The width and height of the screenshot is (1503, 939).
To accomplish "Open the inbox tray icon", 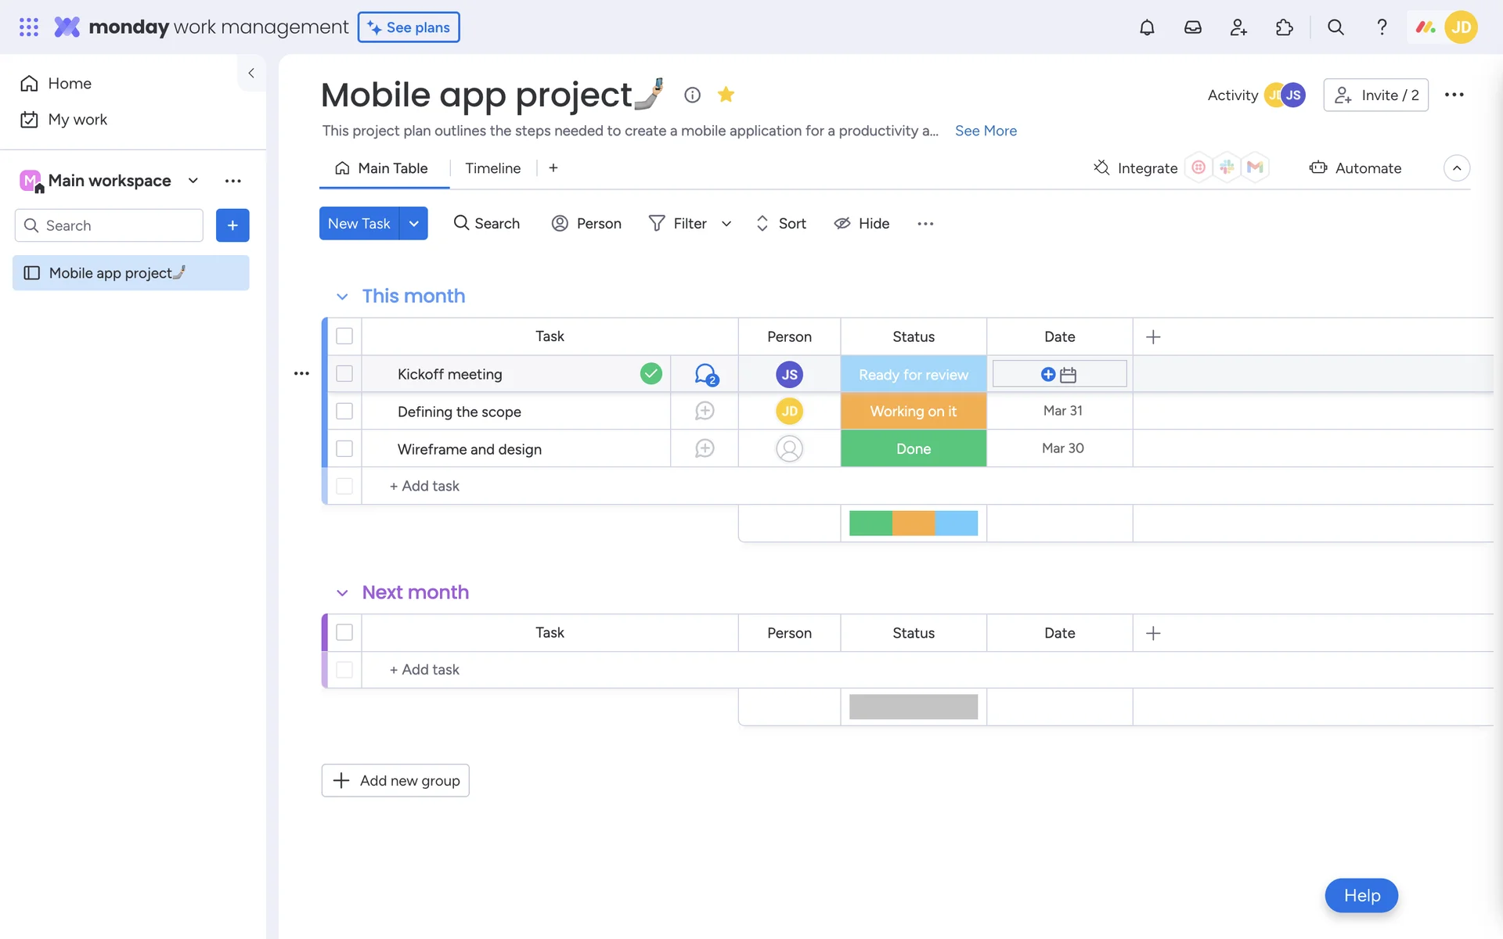I will (1192, 27).
